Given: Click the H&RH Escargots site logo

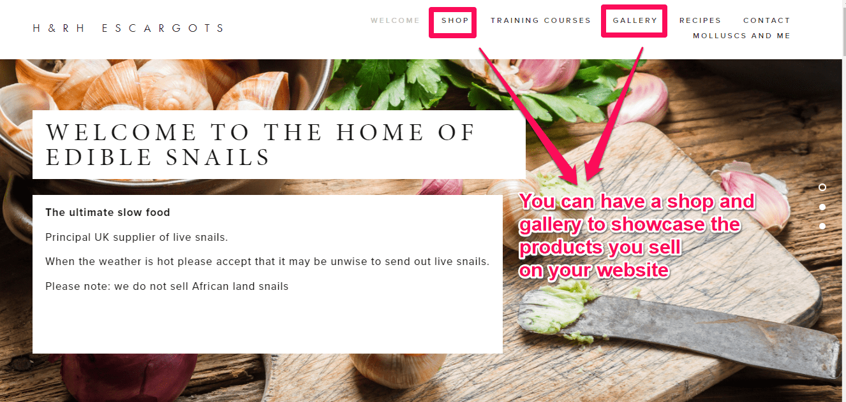Looking at the screenshot, I should (x=129, y=28).
